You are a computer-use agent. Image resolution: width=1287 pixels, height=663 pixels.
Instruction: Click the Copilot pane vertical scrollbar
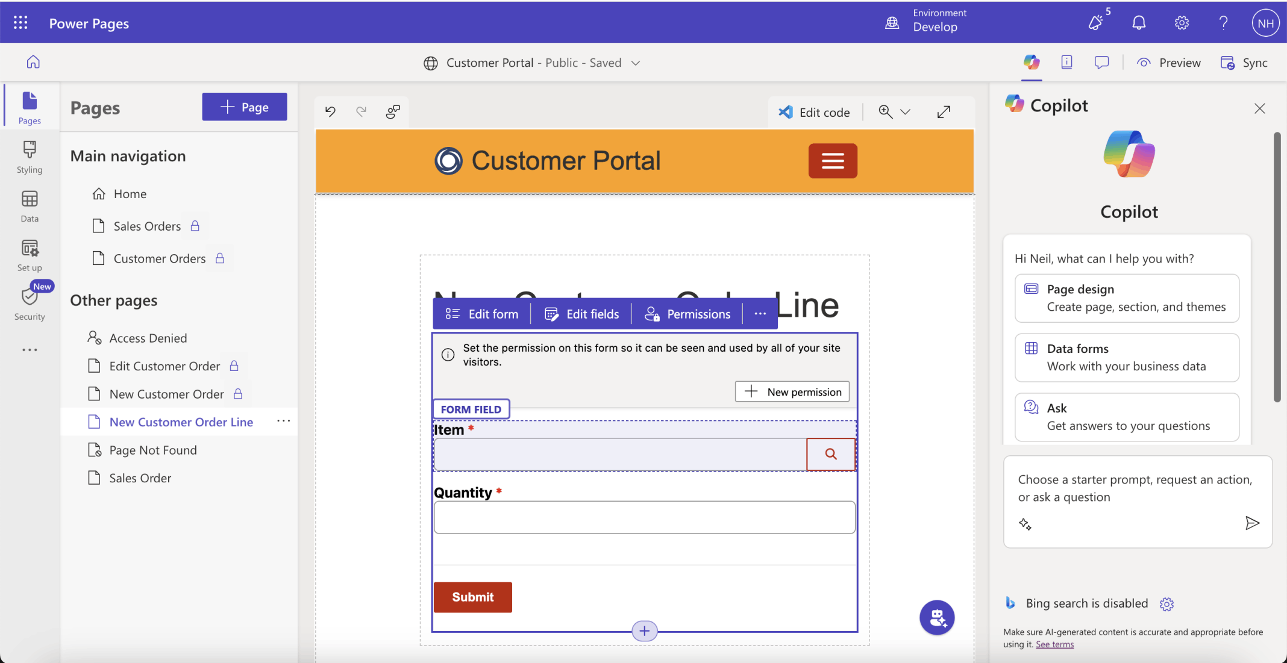(x=1277, y=268)
